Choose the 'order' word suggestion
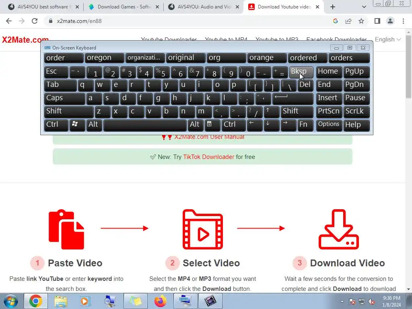412x309 pixels. [64, 58]
